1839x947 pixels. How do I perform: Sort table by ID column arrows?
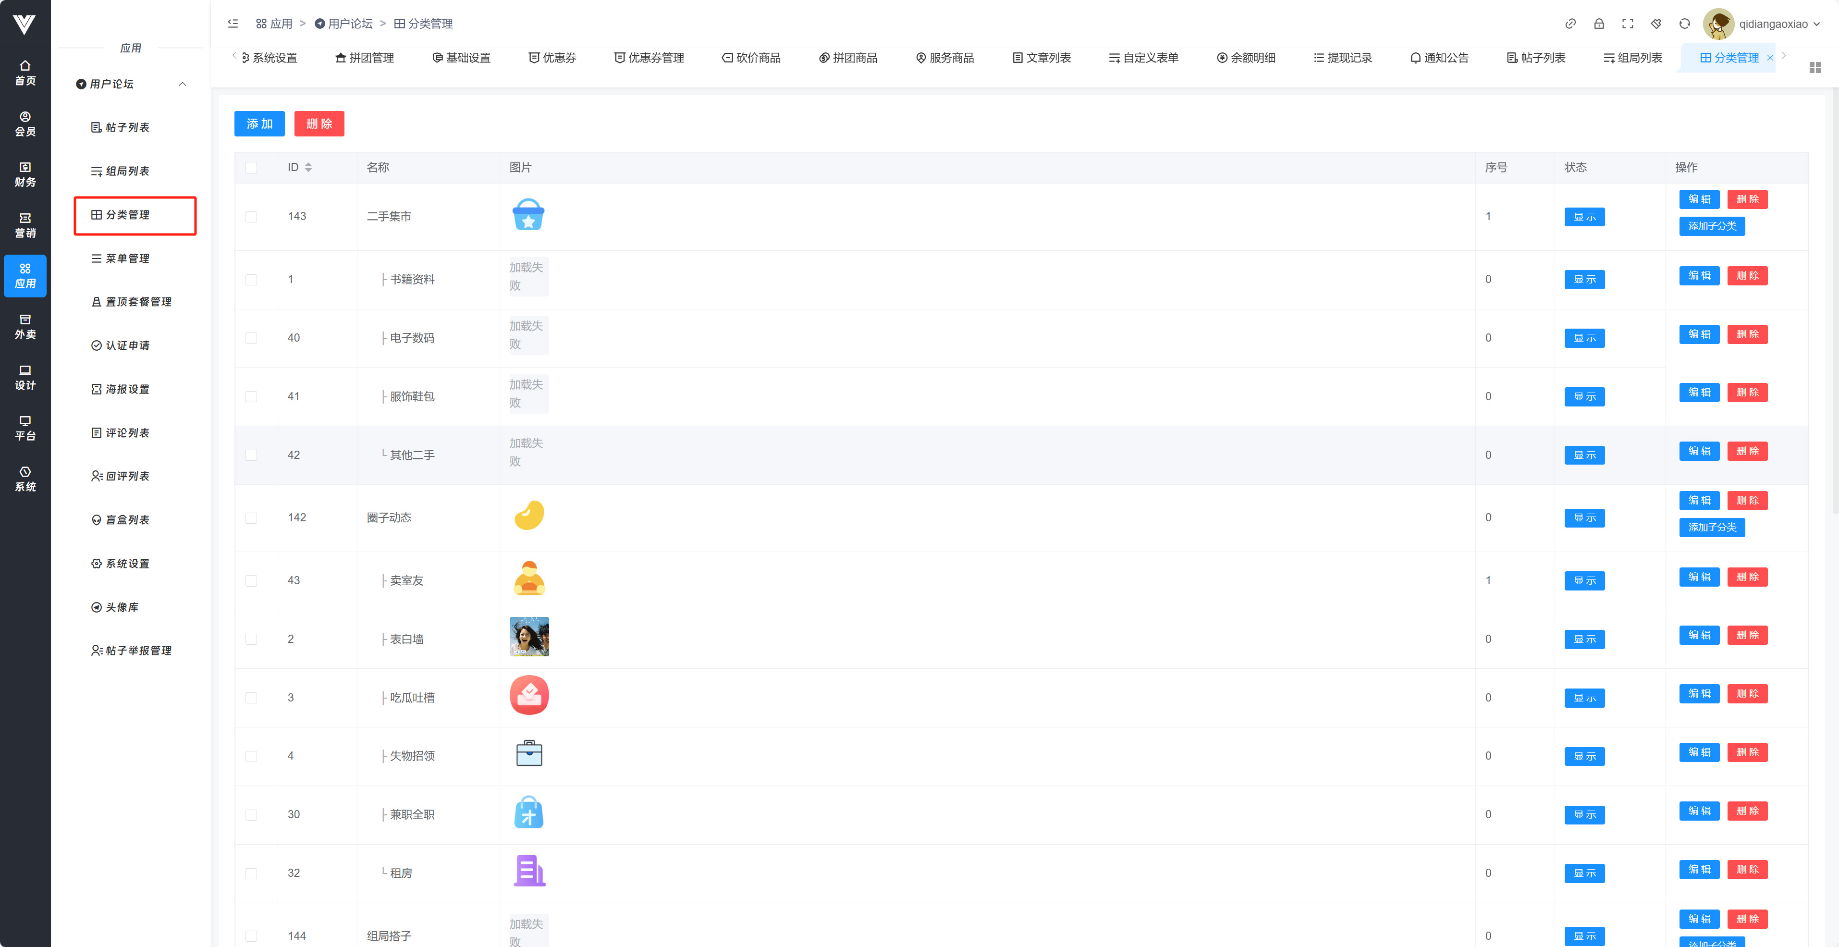(x=308, y=167)
